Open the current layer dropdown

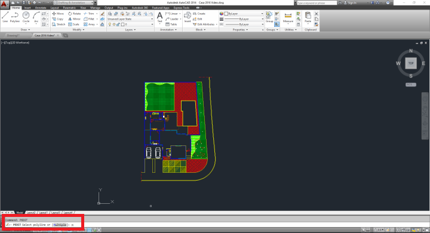[x=130, y=24]
